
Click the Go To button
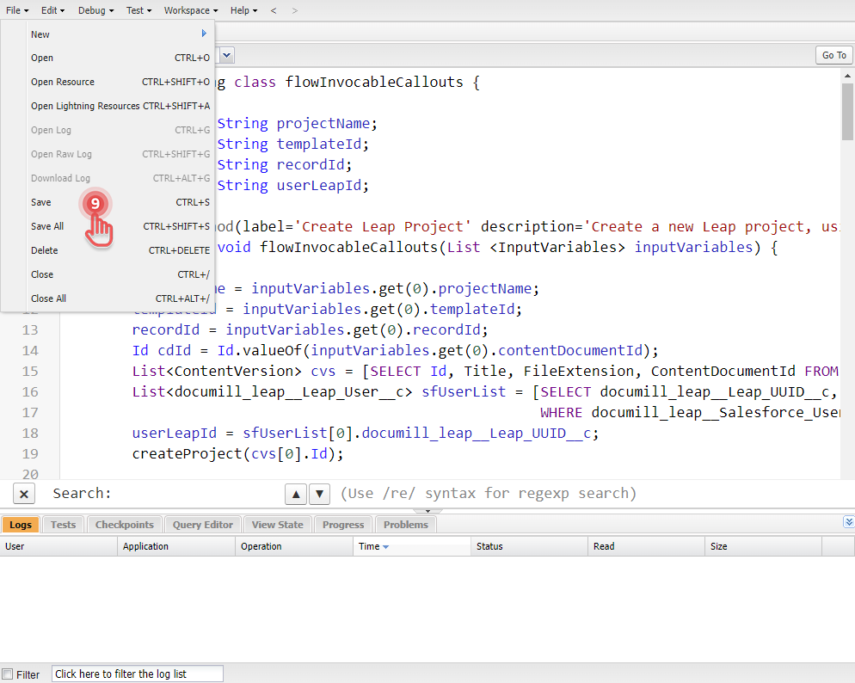click(x=833, y=54)
